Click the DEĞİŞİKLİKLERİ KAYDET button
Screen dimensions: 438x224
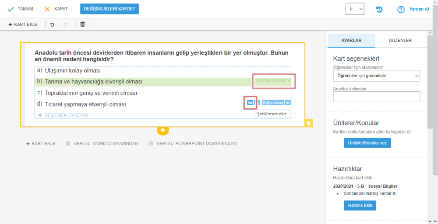(x=109, y=9)
